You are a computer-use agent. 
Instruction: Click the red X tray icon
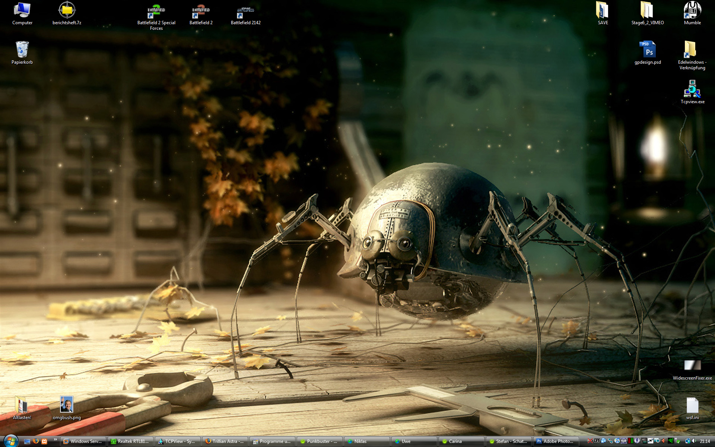(x=590, y=441)
